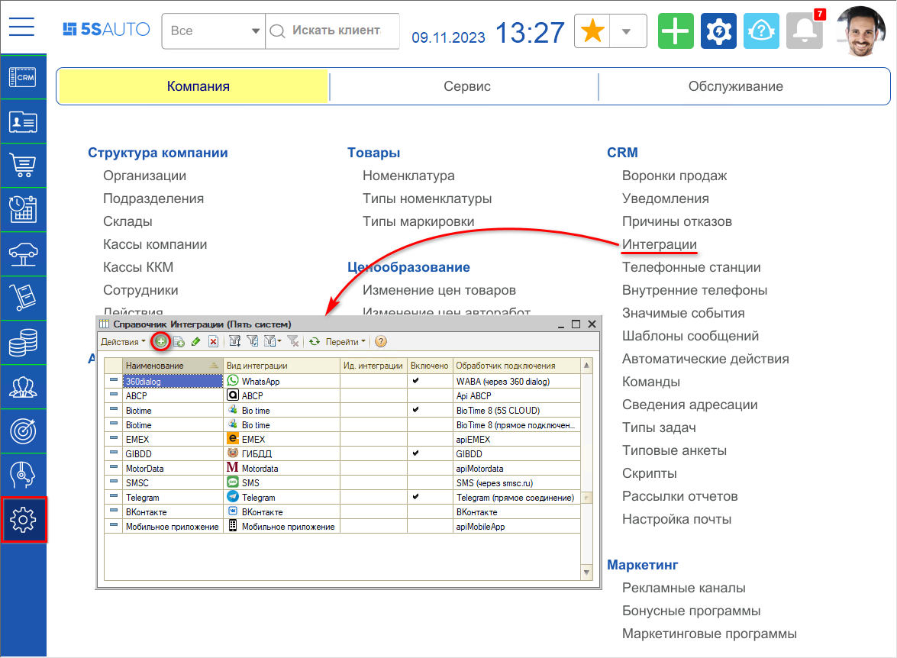Open the Сотрудники link
The height and width of the screenshot is (658, 897).
[140, 290]
